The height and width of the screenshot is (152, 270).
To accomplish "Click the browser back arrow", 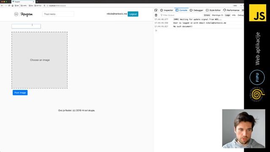I will coord(2,5).
